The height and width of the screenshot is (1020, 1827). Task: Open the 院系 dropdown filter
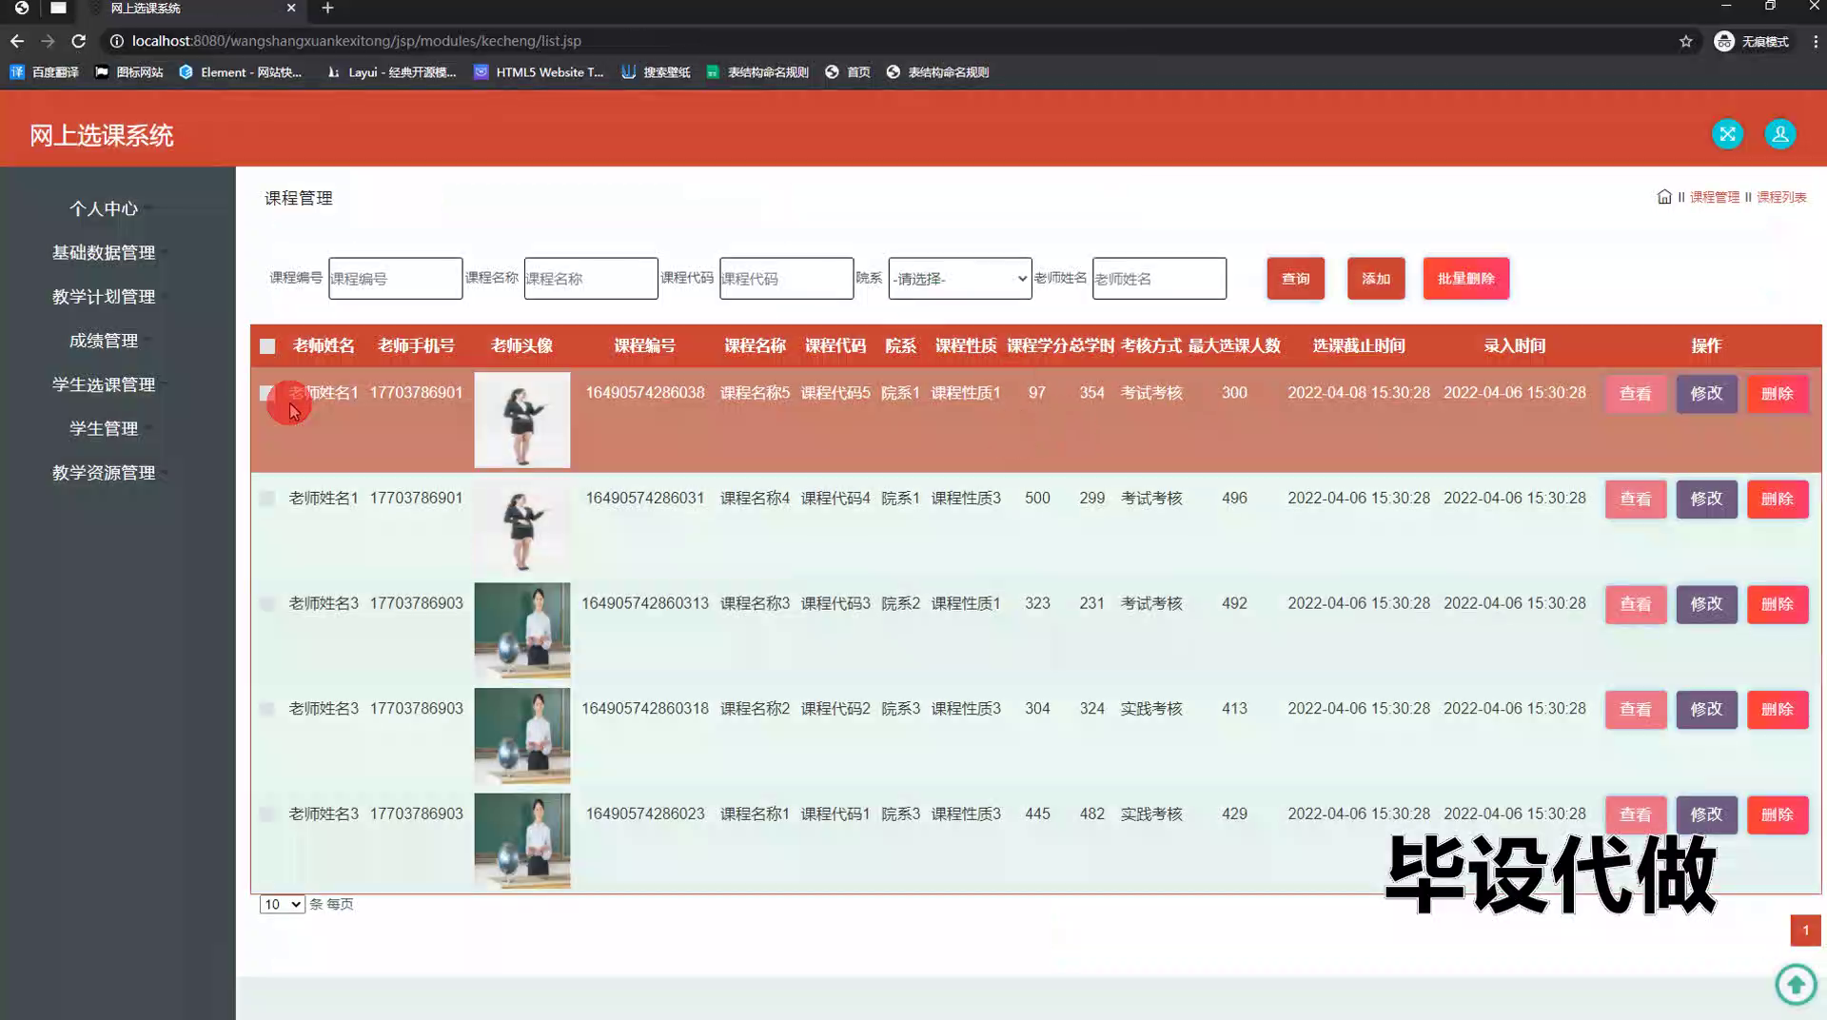point(960,279)
